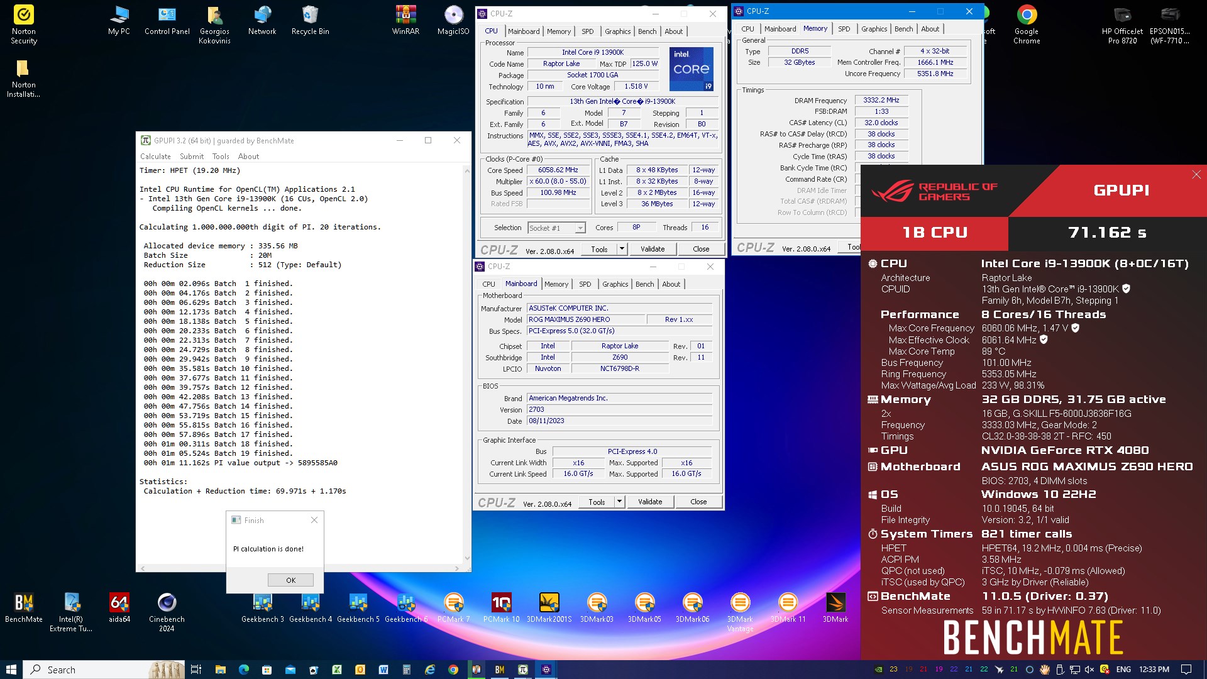Switch to SPD tab in CPU-Z Memory window
The height and width of the screenshot is (679, 1207).
click(x=844, y=29)
